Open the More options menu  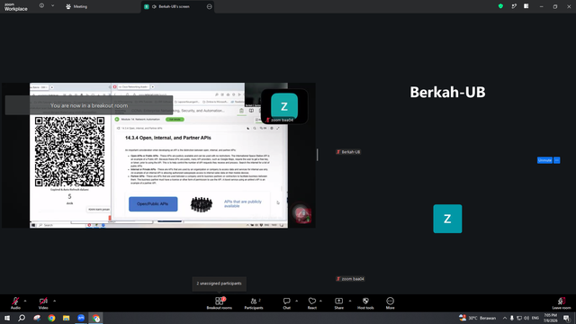(x=390, y=303)
